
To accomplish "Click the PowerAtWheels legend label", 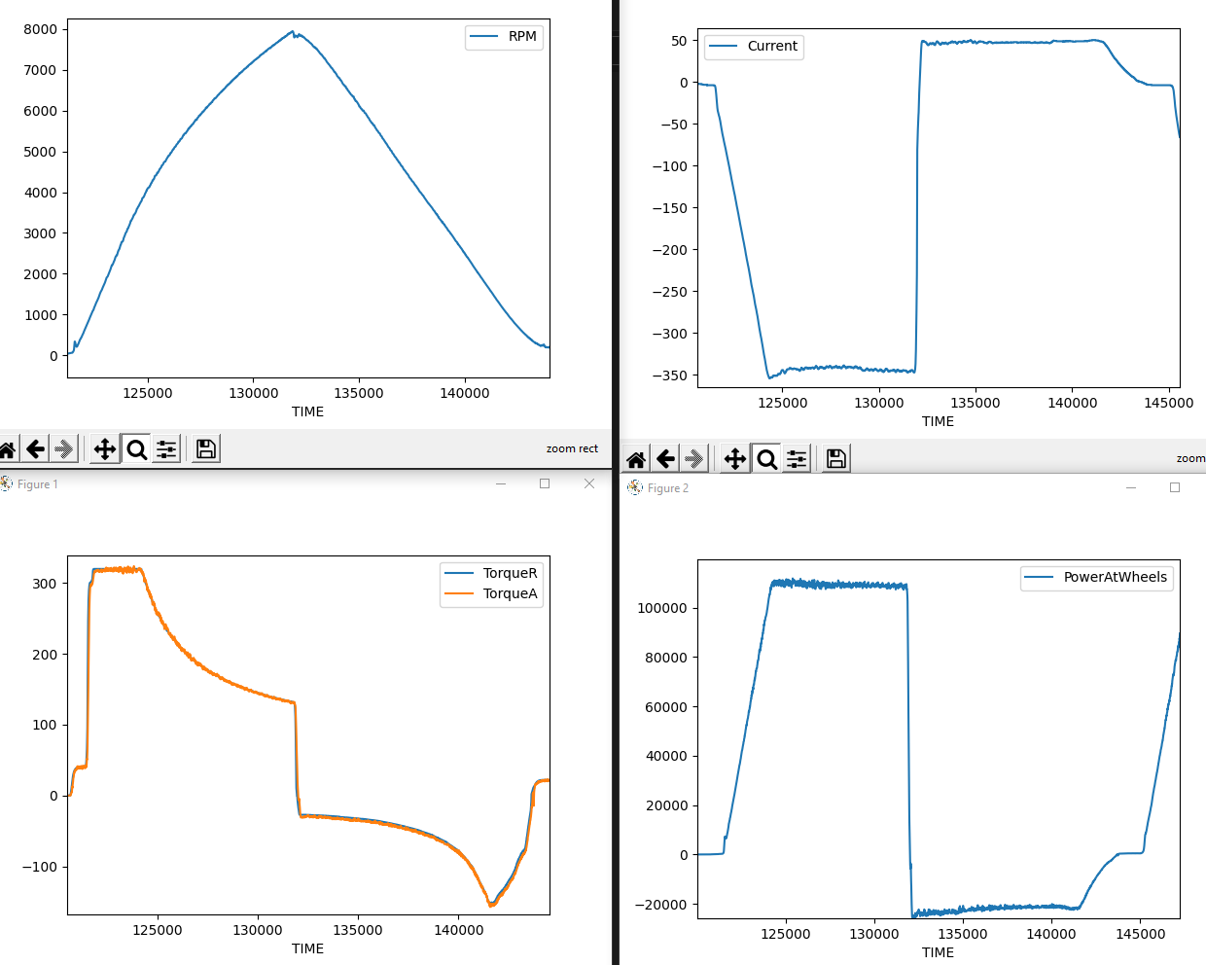I will [x=1115, y=577].
